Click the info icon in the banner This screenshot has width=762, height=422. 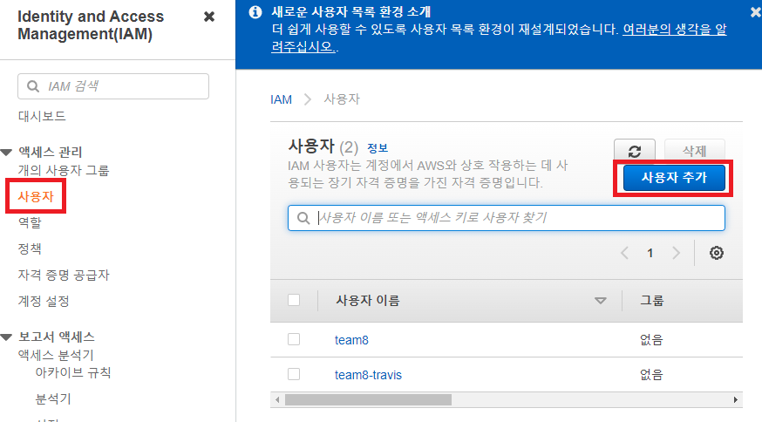coord(255,12)
